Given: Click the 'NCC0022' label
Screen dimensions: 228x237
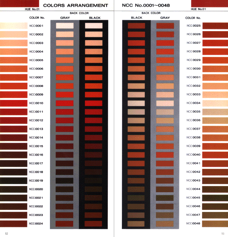Looking at the screenshot, I should coord(36,207).
